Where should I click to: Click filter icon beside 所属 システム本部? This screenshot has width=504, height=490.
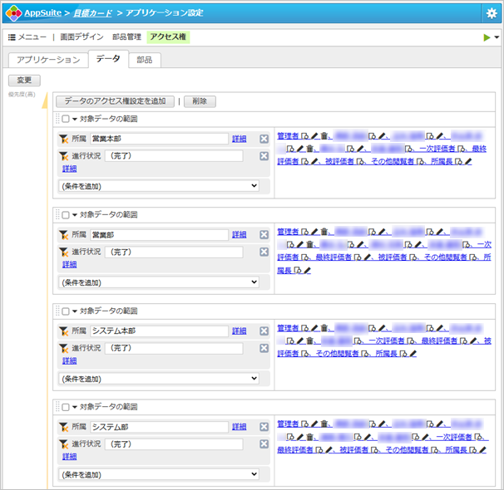[x=64, y=331]
